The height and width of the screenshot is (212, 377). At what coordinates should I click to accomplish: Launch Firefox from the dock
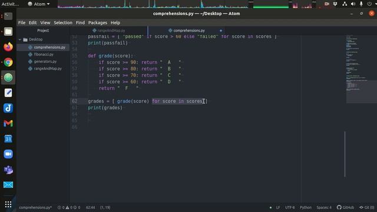click(x=8, y=47)
